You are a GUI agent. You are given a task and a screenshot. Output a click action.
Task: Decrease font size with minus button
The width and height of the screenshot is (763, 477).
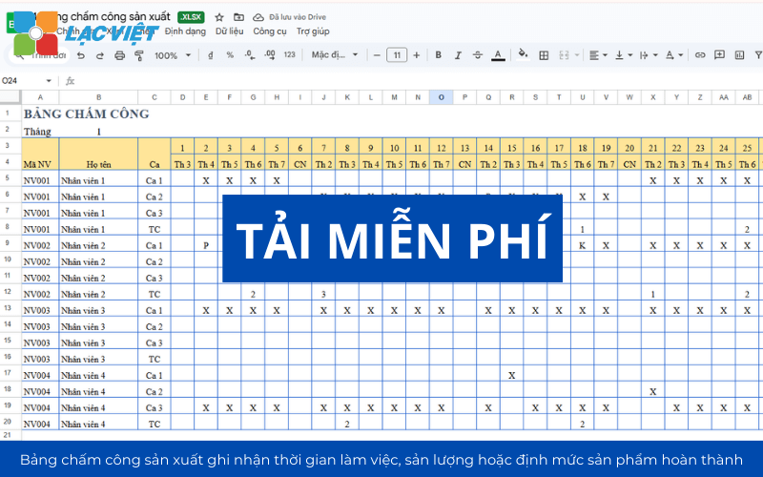[x=376, y=55]
